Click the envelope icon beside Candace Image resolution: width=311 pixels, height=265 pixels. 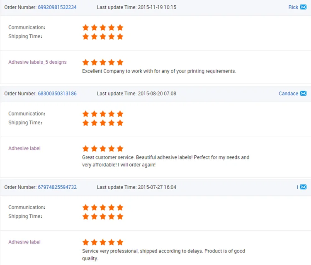(303, 93)
